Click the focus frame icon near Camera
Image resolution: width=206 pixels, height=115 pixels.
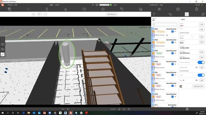[x=129, y=109]
